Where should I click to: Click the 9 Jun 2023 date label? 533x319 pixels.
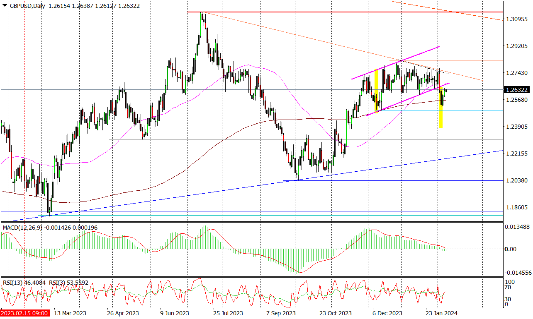tap(175, 313)
